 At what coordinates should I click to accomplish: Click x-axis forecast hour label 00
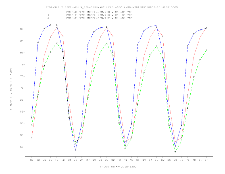point(32,160)
